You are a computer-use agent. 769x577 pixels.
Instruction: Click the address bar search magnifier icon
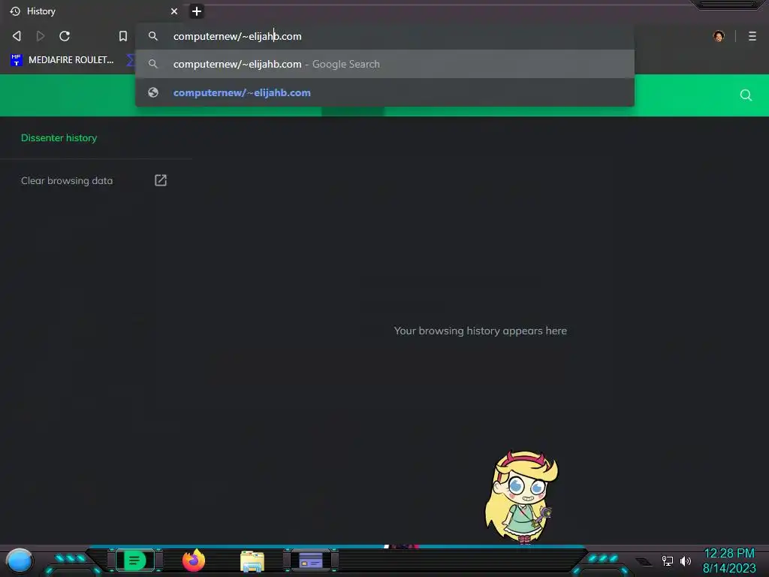click(x=153, y=36)
